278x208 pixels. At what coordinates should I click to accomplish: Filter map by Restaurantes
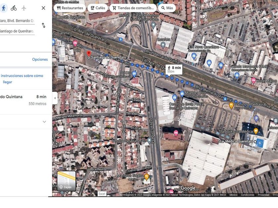69,8
